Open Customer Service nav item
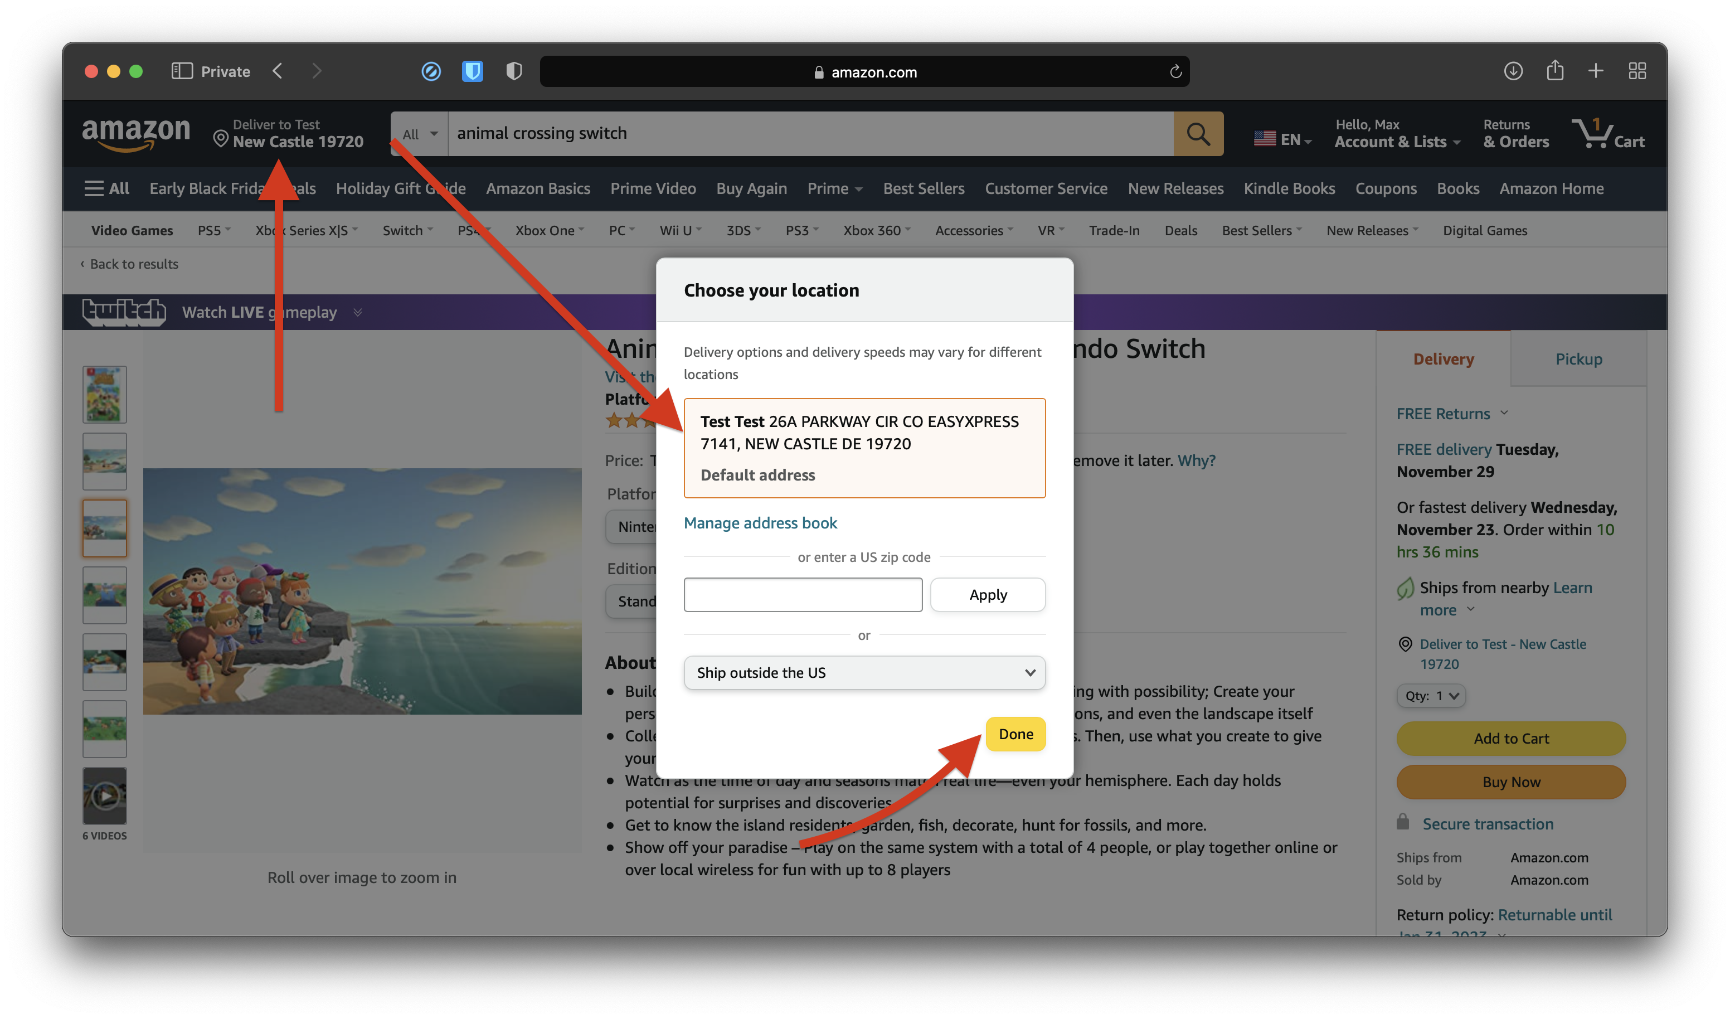The width and height of the screenshot is (1730, 1019). pyautogui.click(x=1046, y=188)
